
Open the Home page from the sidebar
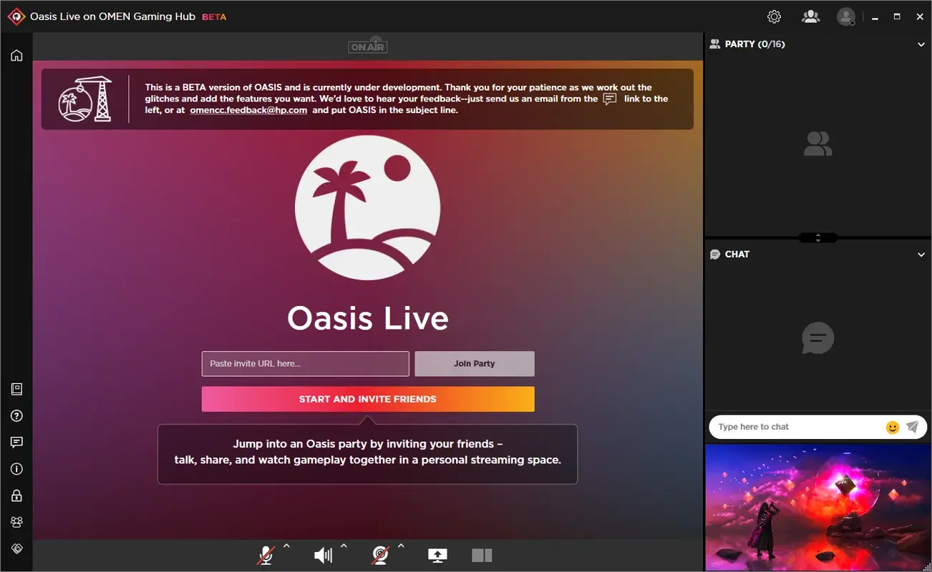(16, 55)
